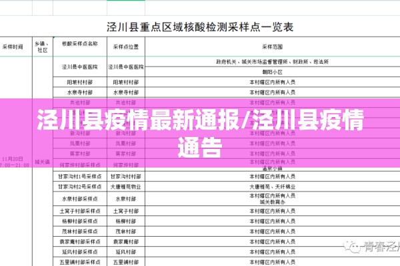Select the title cell 泾川县重点区域核酸检测采样点一览表
The image size is (400, 266).
[200, 27]
